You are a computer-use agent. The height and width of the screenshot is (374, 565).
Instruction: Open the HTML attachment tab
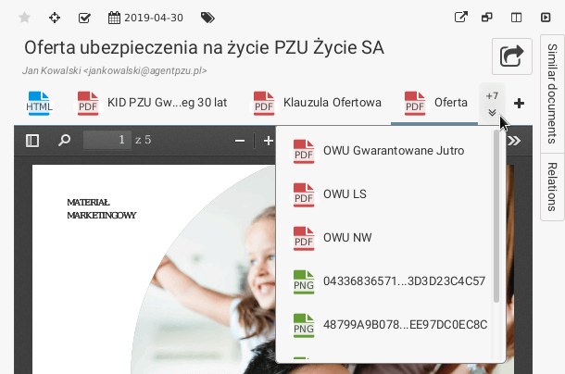tap(40, 104)
